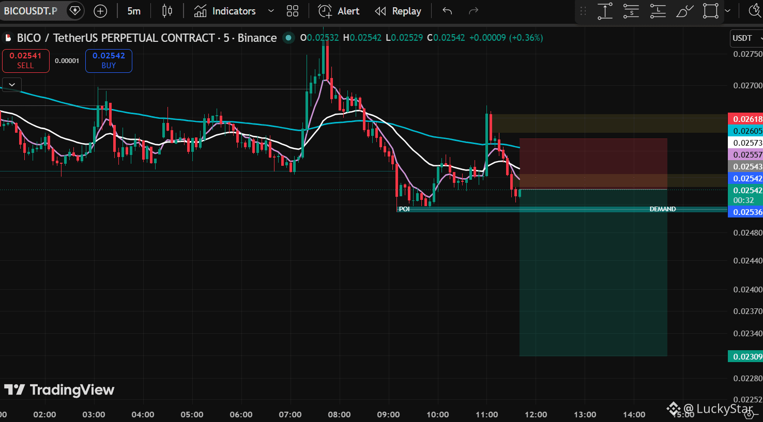Viewport: 763px width, 422px height.
Task: Click the diamond icon beside BICOUSDT.P
Action: [x=75, y=11]
